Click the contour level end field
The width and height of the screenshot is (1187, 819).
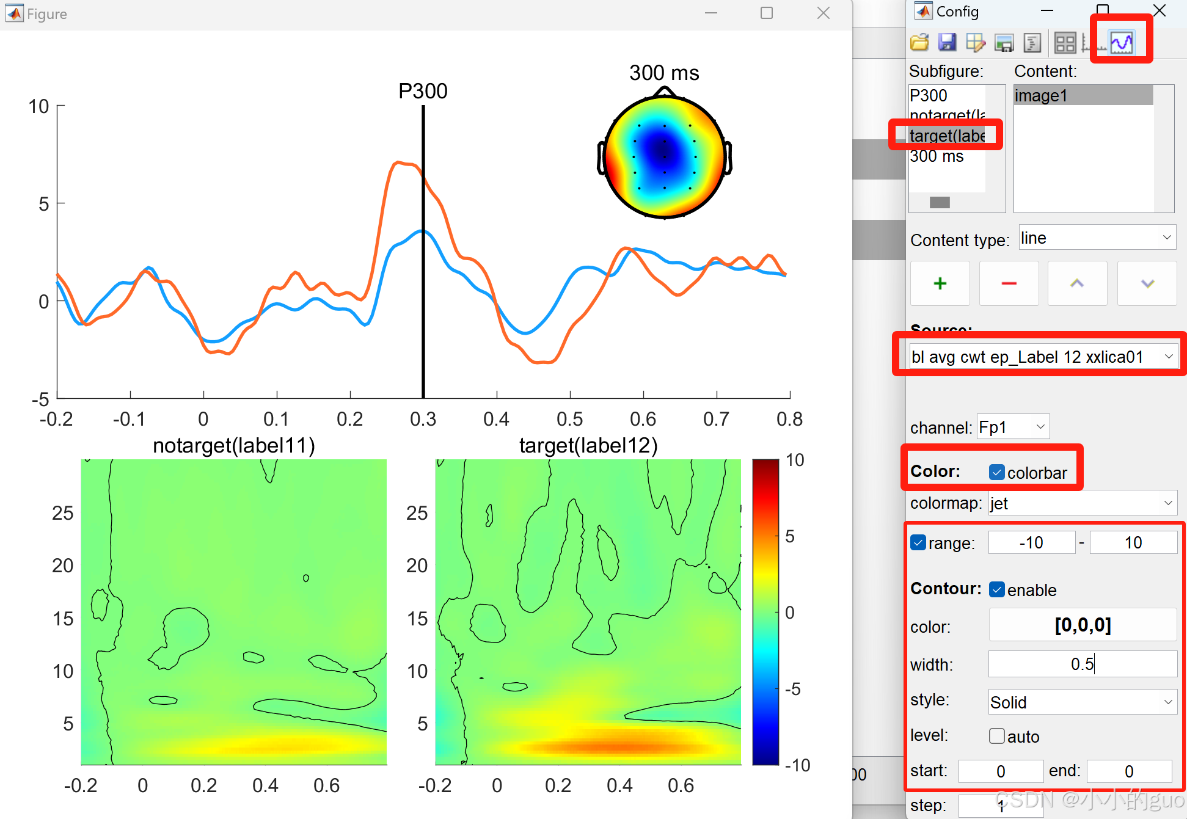[1129, 771]
